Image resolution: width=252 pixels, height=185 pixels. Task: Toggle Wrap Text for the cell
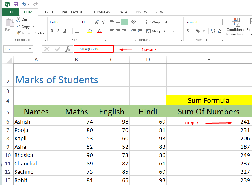point(157,22)
